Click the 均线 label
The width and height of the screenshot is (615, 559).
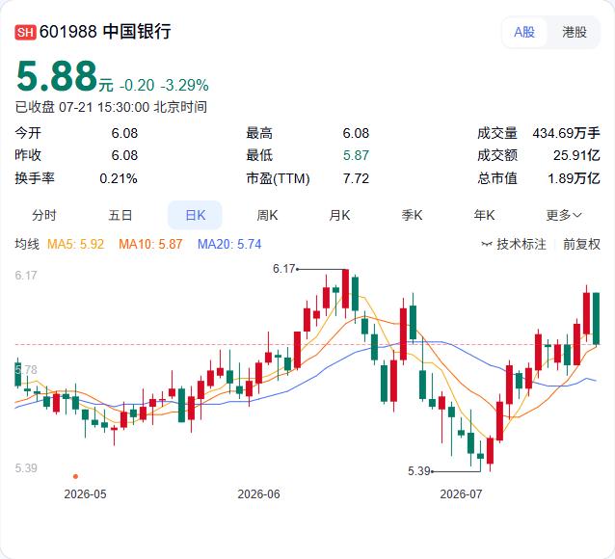point(27,244)
